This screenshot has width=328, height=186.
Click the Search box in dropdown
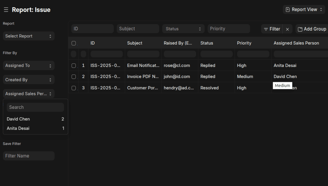point(35,107)
